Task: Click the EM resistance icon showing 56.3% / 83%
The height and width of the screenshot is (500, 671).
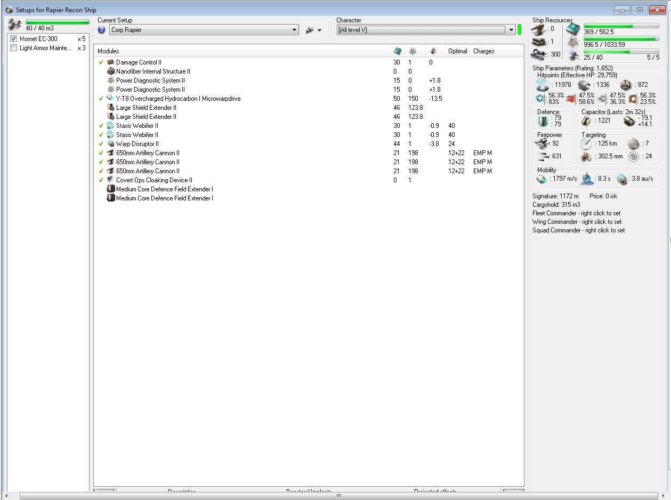Action: click(x=541, y=98)
